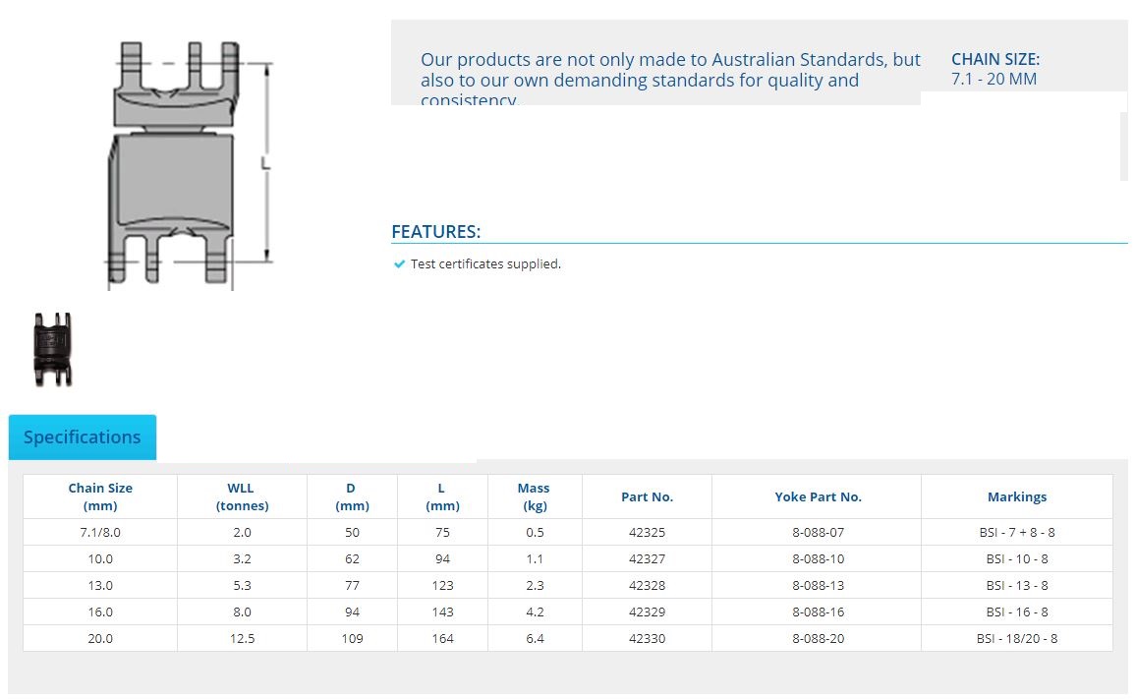Click L value 143
The height and width of the screenshot is (699, 1136).
[442, 612]
